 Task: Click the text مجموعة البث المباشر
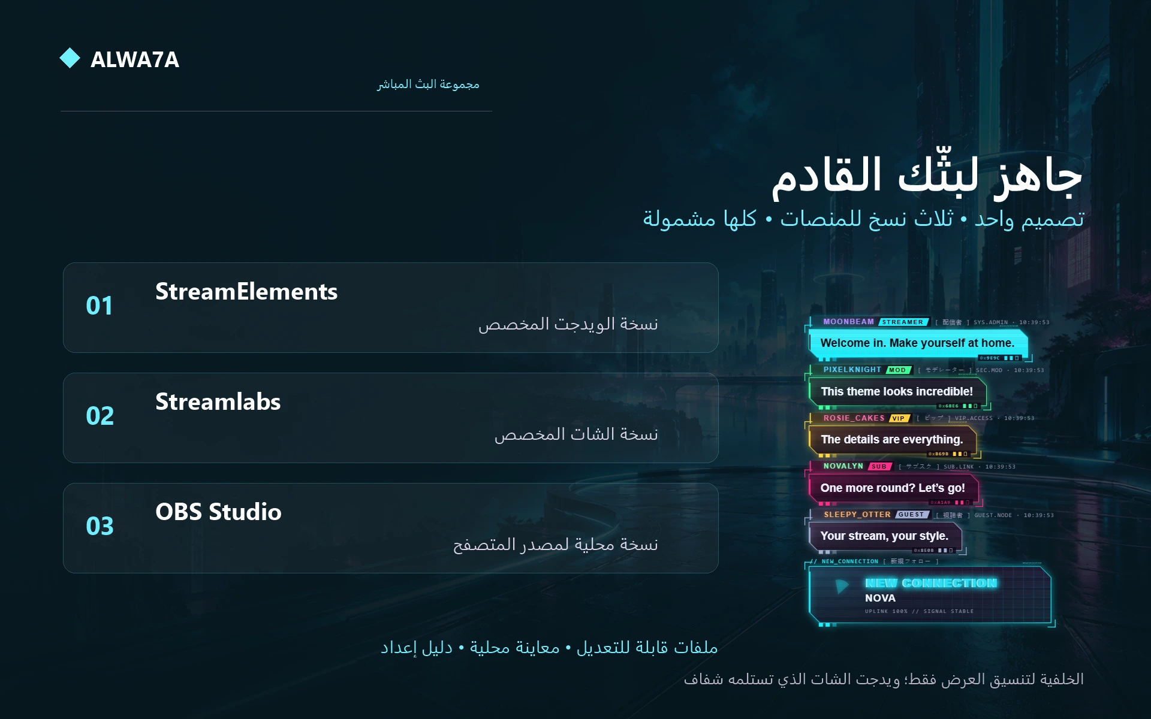click(x=428, y=84)
